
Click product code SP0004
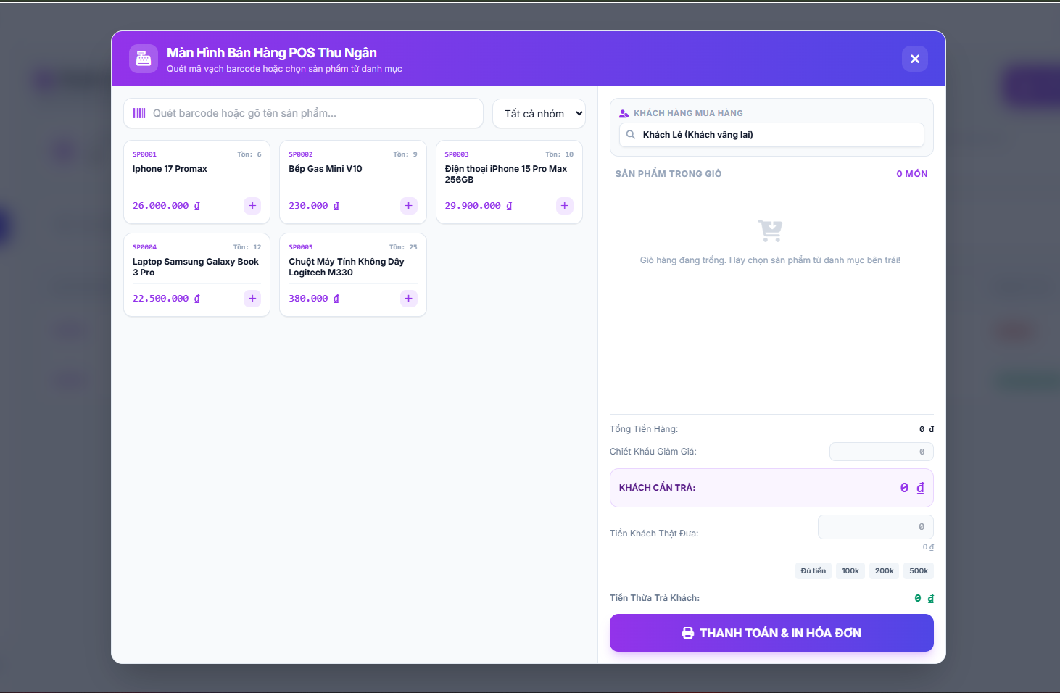pyautogui.click(x=144, y=247)
